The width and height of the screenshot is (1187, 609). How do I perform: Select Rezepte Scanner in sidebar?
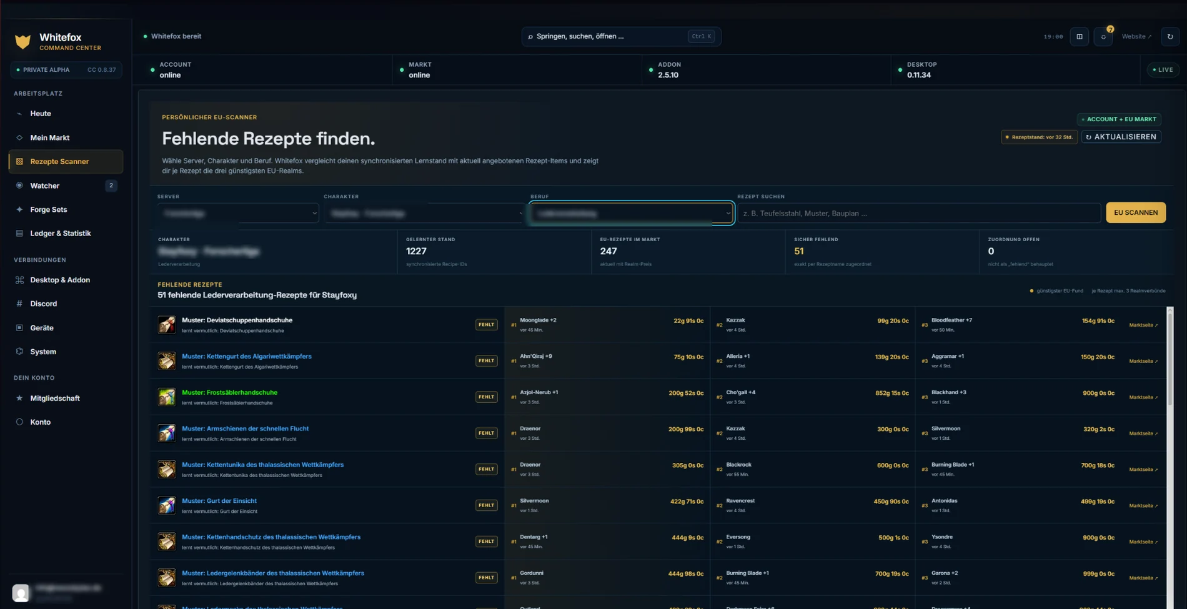point(66,162)
